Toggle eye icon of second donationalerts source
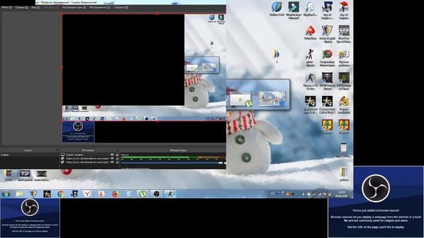The image size is (424, 238). click(x=112, y=162)
